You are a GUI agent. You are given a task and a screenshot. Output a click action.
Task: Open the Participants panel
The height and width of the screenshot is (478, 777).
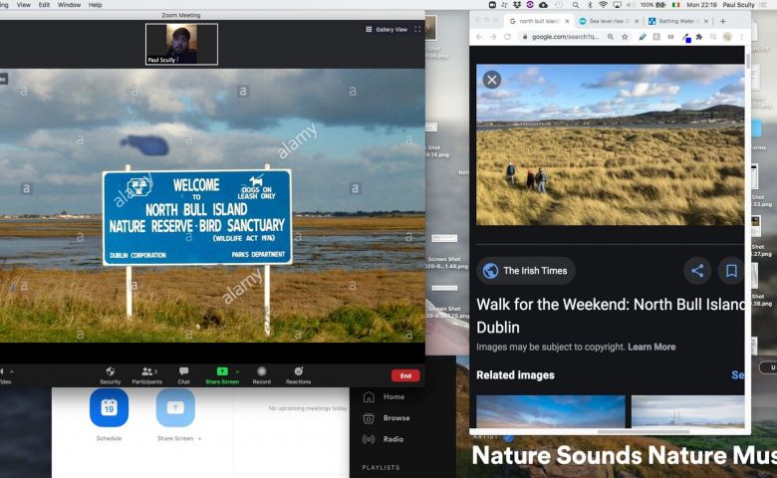(x=146, y=372)
